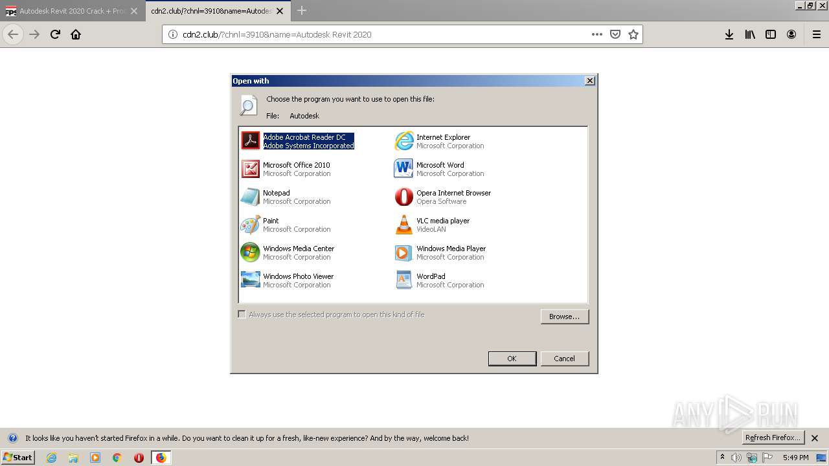Open the Firefox hamburger menu

(x=816, y=34)
